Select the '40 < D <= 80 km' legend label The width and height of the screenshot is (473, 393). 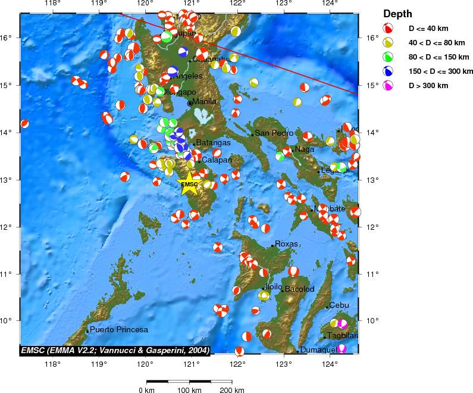(437, 42)
